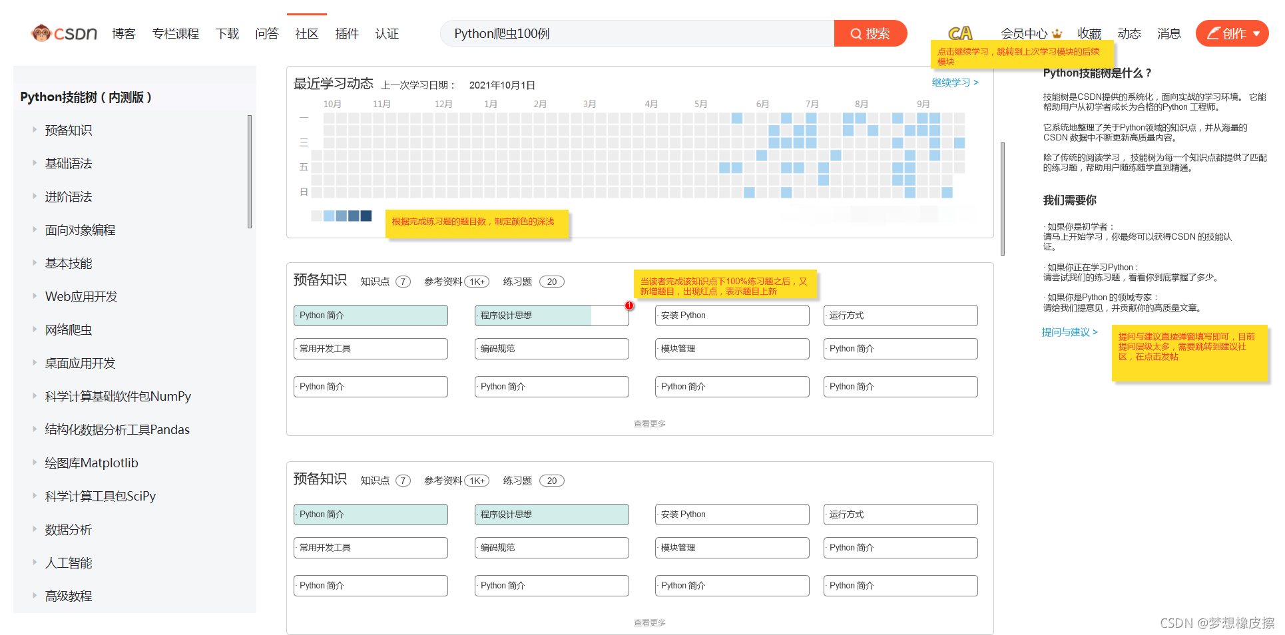The image size is (1285, 635).
Task: Open 动态 link
Action: coord(1129,34)
